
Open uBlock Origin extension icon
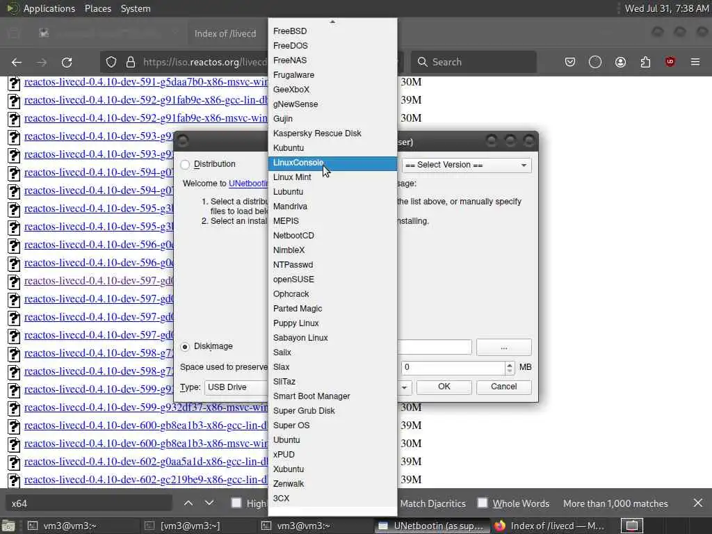click(x=670, y=62)
